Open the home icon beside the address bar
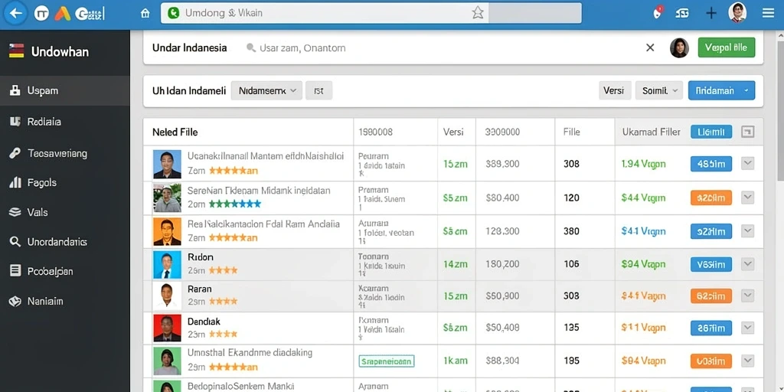 coord(145,14)
